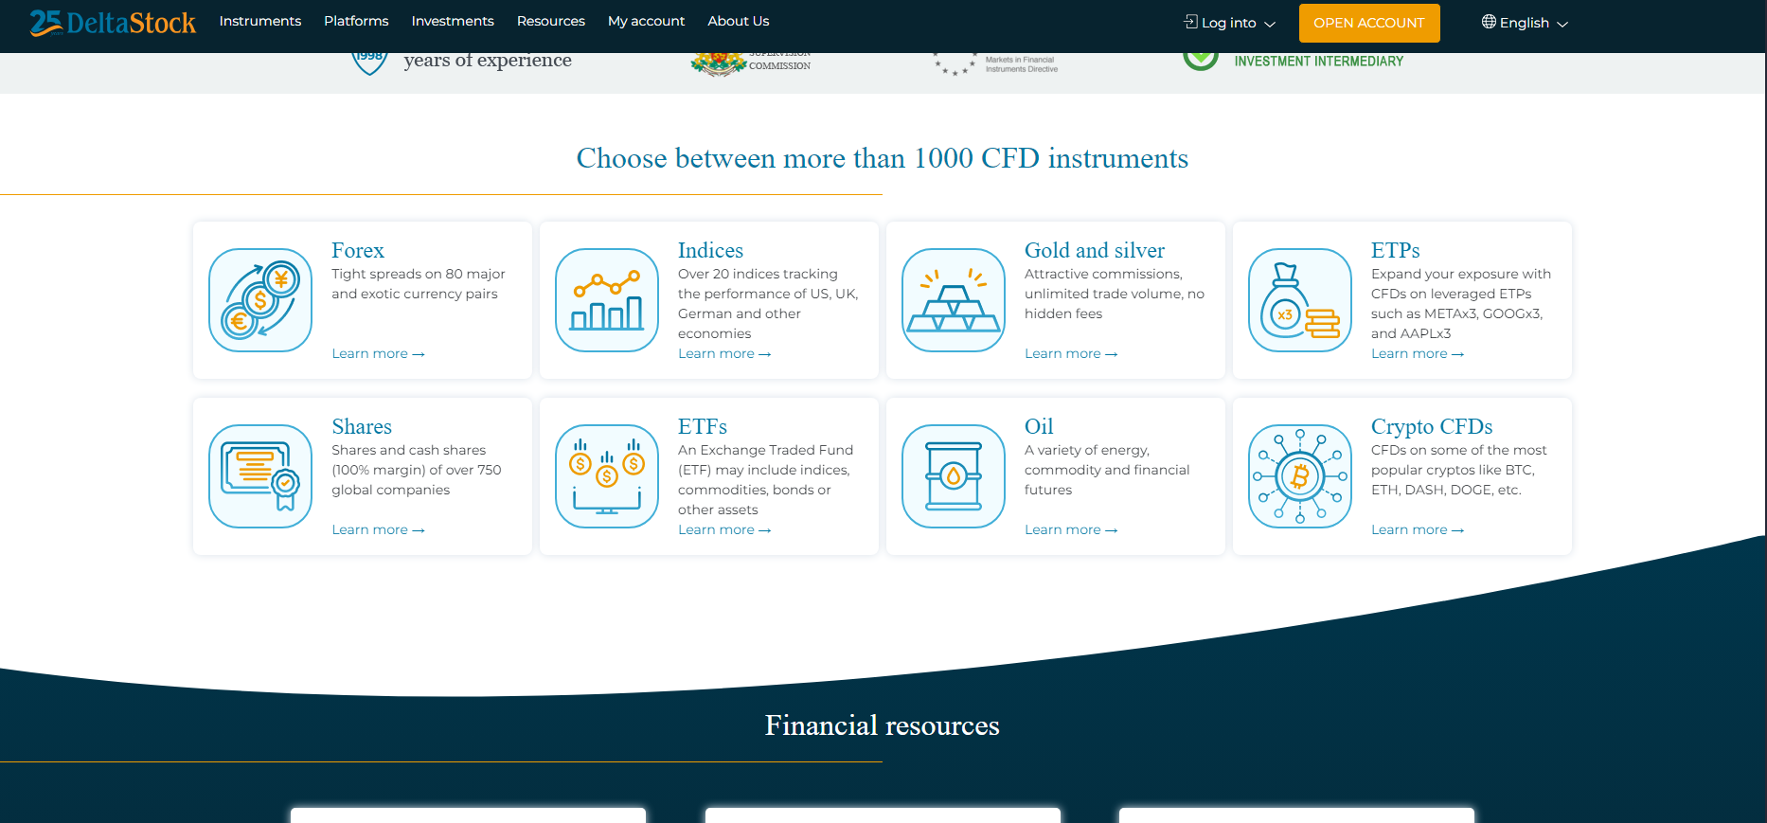
Task: Click the 1998 shield badge
Action: coord(369,63)
